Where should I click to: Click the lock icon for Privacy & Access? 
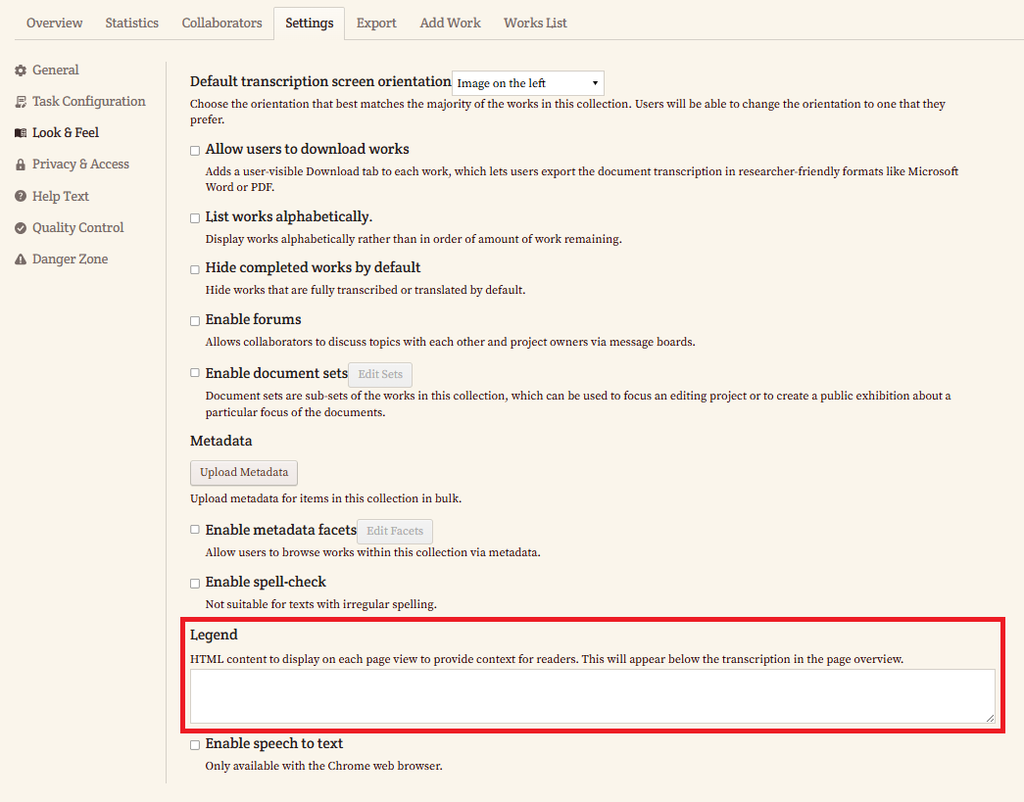(21, 165)
